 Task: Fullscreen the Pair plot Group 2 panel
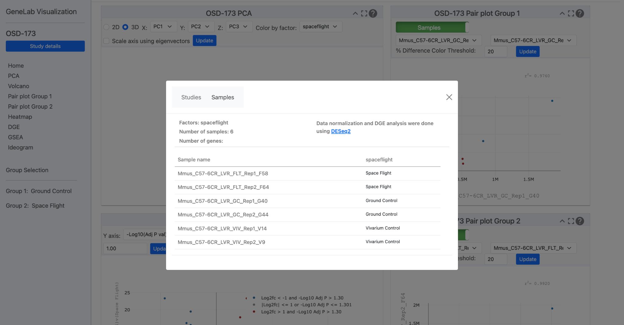[x=571, y=221]
